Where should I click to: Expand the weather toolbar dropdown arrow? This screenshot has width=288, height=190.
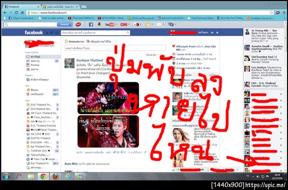[152, 25]
